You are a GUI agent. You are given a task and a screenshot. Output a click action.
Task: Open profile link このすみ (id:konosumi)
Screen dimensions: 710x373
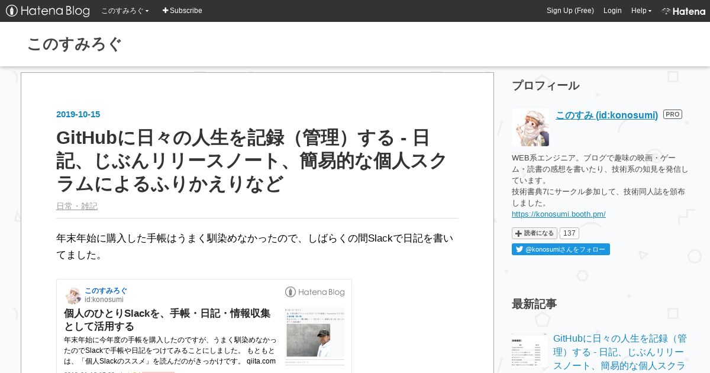point(606,115)
